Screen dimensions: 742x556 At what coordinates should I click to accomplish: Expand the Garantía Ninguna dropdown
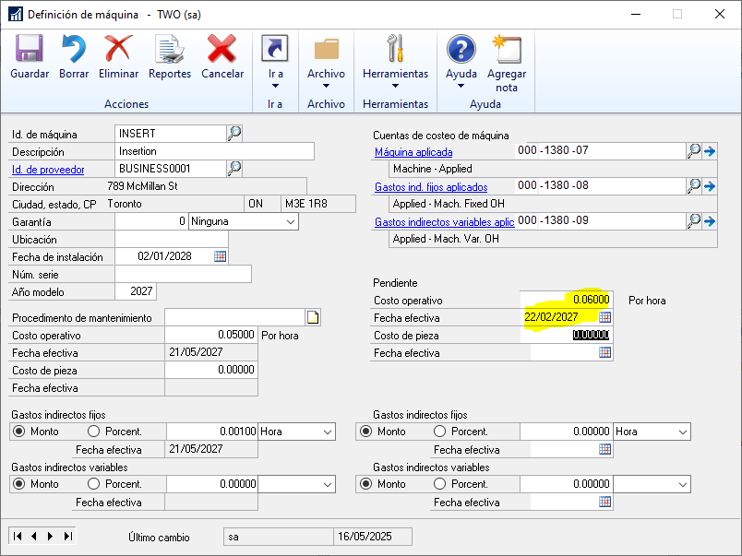[x=290, y=222]
